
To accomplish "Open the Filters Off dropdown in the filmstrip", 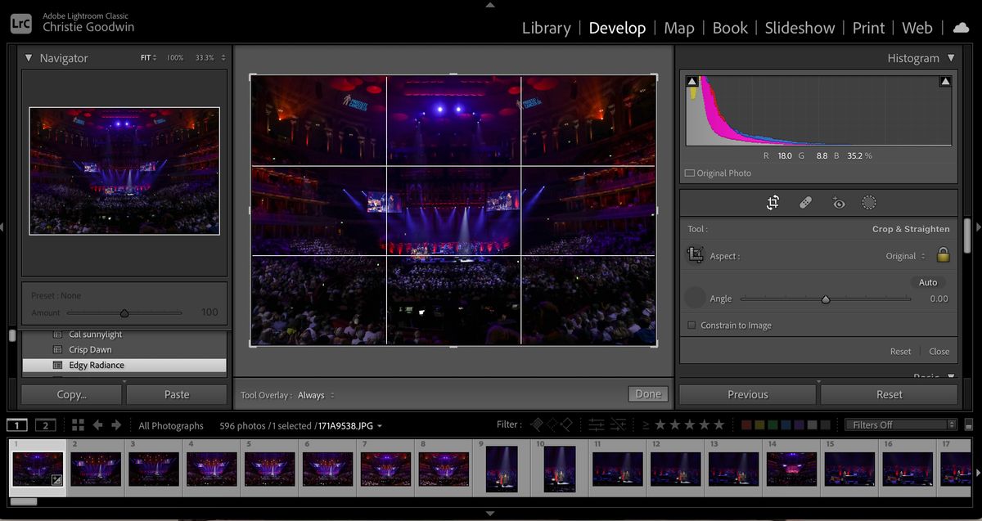I will (899, 424).
